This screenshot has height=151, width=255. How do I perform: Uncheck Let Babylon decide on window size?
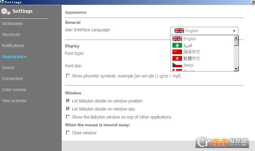[x=68, y=109]
